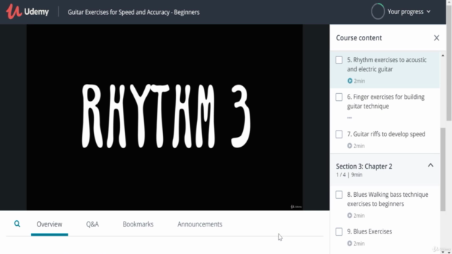The width and height of the screenshot is (452, 254).
Task: Click the Course content heading
Action: (x=359, y=37)
